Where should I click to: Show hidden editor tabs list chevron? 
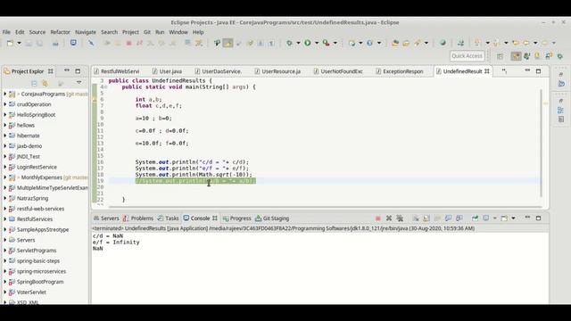(x=504, y=71)
